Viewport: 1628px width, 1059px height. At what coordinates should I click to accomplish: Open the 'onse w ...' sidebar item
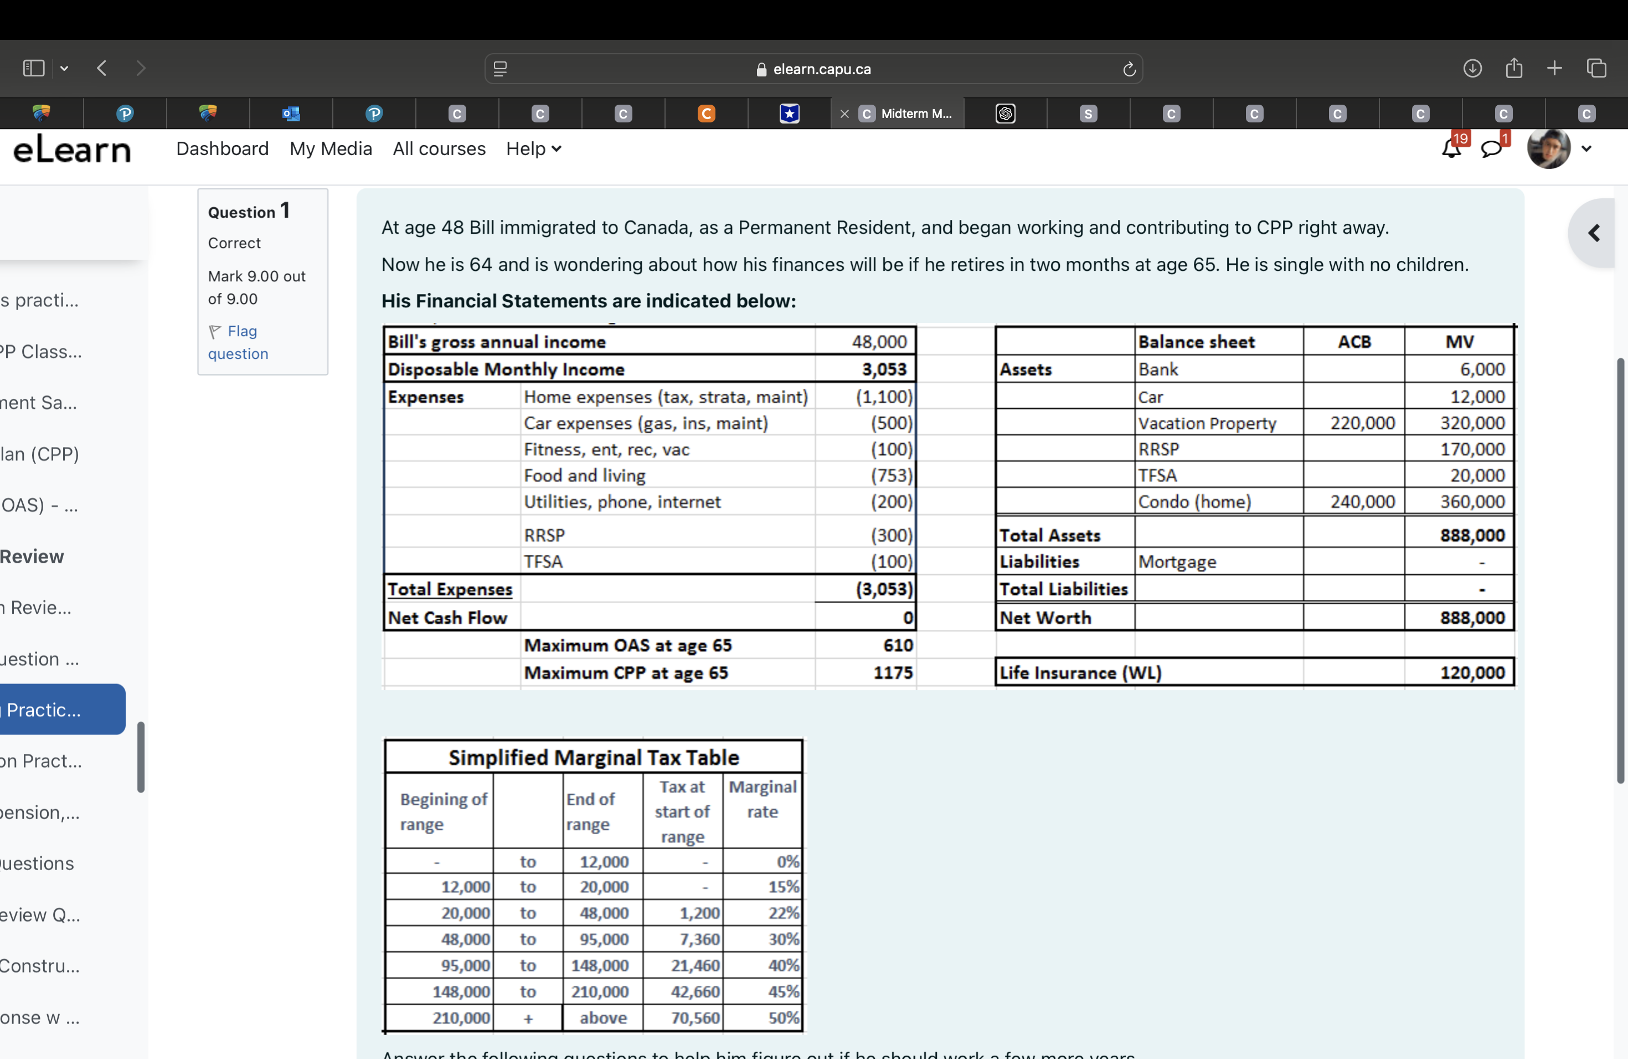(40, 1017)
